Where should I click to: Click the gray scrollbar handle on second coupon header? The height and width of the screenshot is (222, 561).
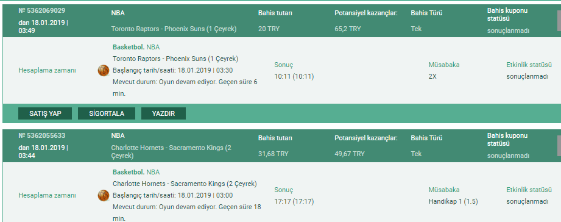pos(559,146)
